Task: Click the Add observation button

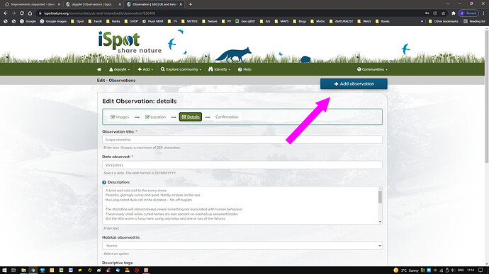Action: (x=354, y=84)
